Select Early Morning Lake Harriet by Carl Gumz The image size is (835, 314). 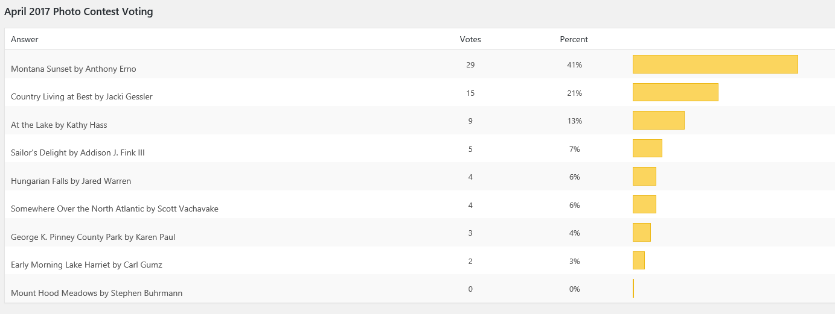click(x=86, y=265)
